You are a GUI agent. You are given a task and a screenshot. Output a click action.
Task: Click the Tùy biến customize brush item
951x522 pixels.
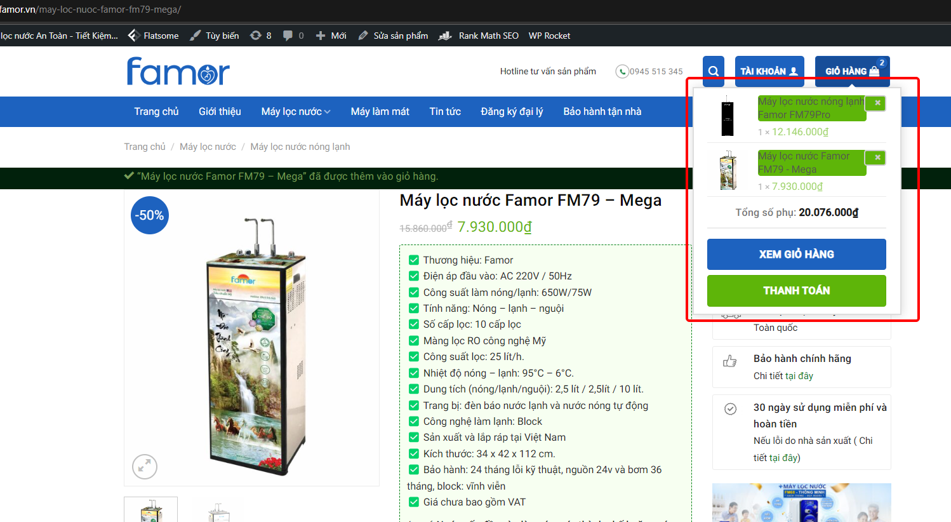pos(215,36)
